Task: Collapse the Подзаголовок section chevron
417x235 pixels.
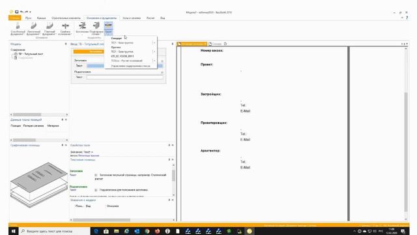Action: point(162,72)
